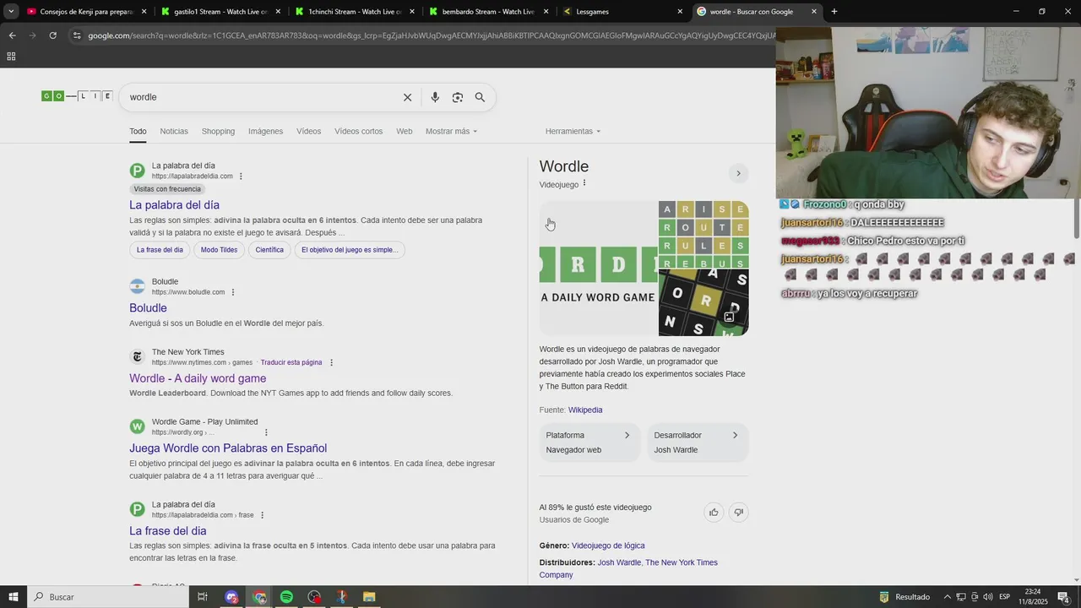Open options menu for La frase del dia result
The height and width of the screenshot is (608, 1081).
click(x=262, y=515)
